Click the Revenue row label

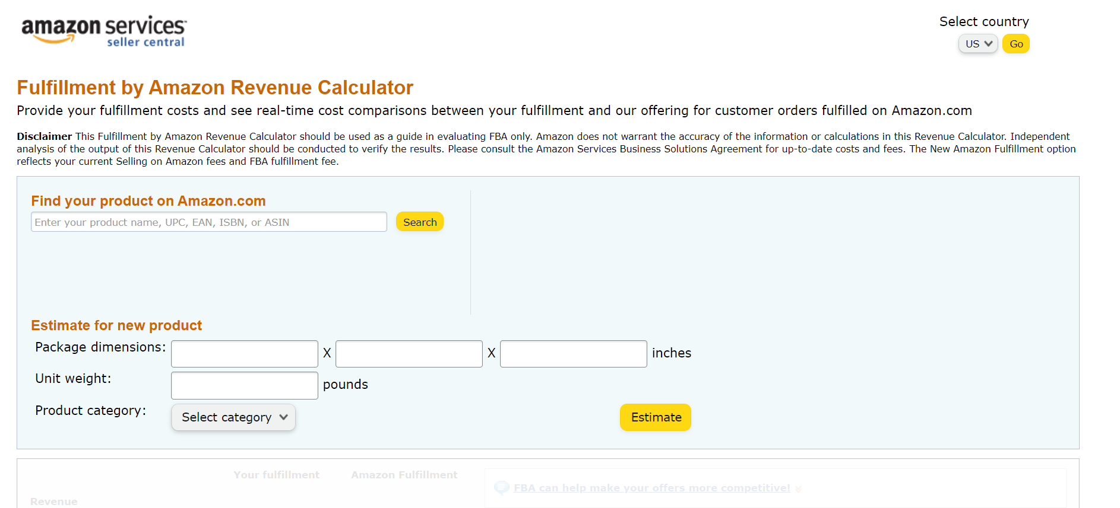pos(54,501)
